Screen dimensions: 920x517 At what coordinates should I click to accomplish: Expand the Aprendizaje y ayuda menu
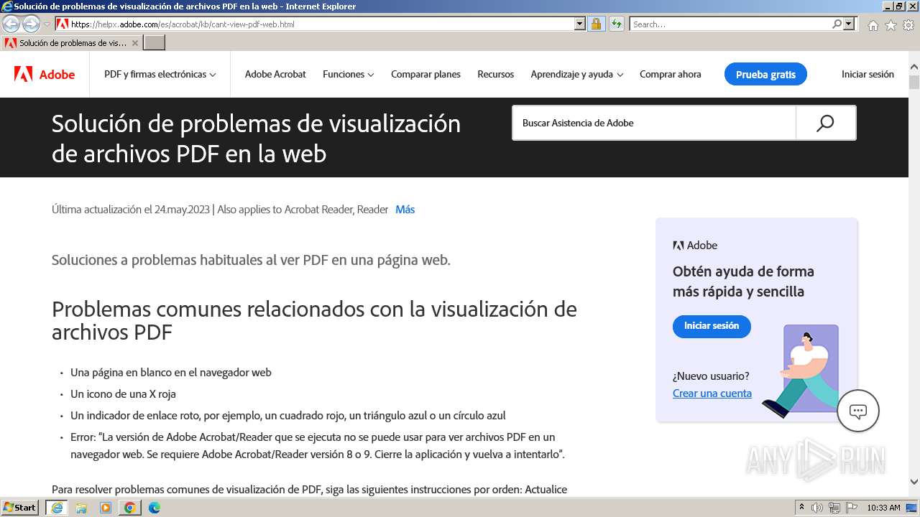pyautogui.click(x=576, y=74)
